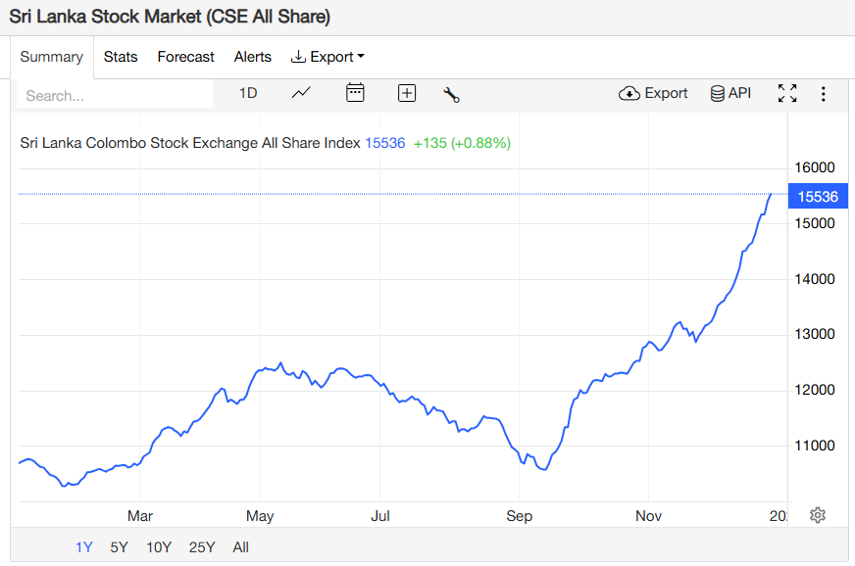Open the chart type line icon
The width and height of the screenshot is (855, 566).
point(302,93)
